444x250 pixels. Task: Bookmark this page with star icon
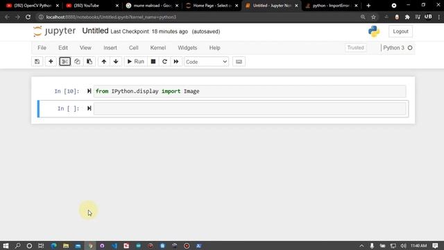pos(373,17)
